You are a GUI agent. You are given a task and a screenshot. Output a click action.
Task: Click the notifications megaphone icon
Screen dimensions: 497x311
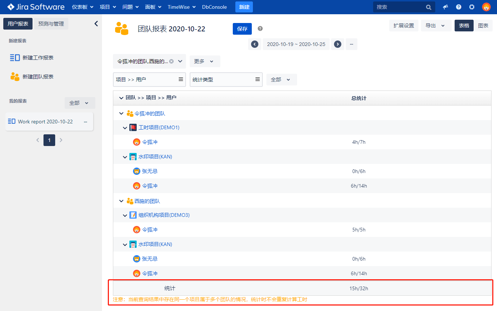coord(445,7)
